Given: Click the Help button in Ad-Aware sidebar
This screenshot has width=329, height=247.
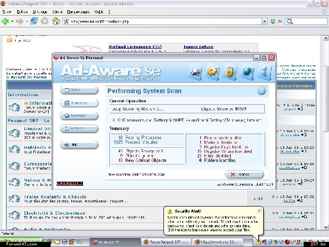Looking at the screenshot, I should pyautogui.click(x=79, y=145).
